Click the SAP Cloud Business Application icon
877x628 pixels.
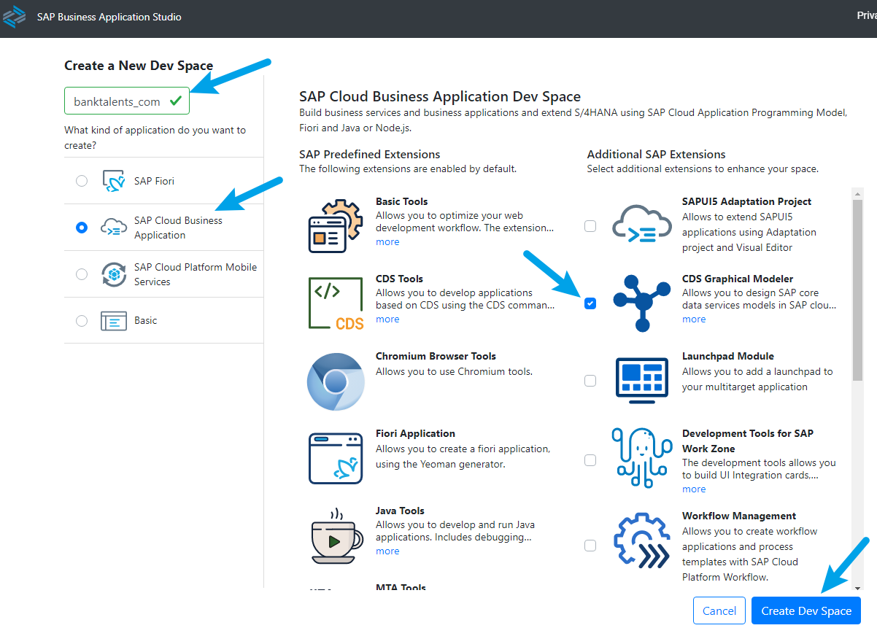click(115, 228)
